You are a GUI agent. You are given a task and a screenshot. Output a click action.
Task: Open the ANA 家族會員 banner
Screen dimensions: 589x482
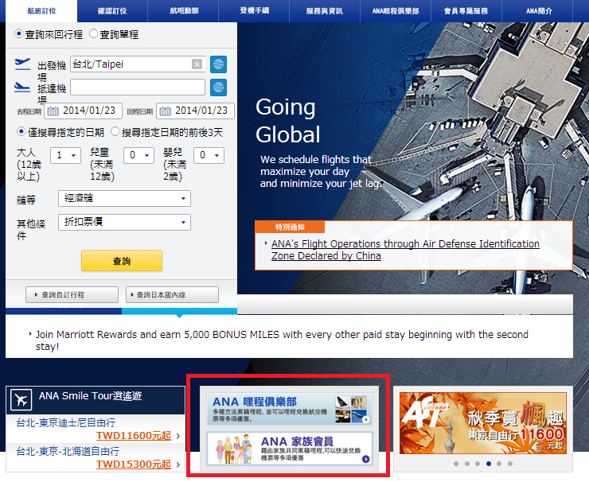[289, 449]
